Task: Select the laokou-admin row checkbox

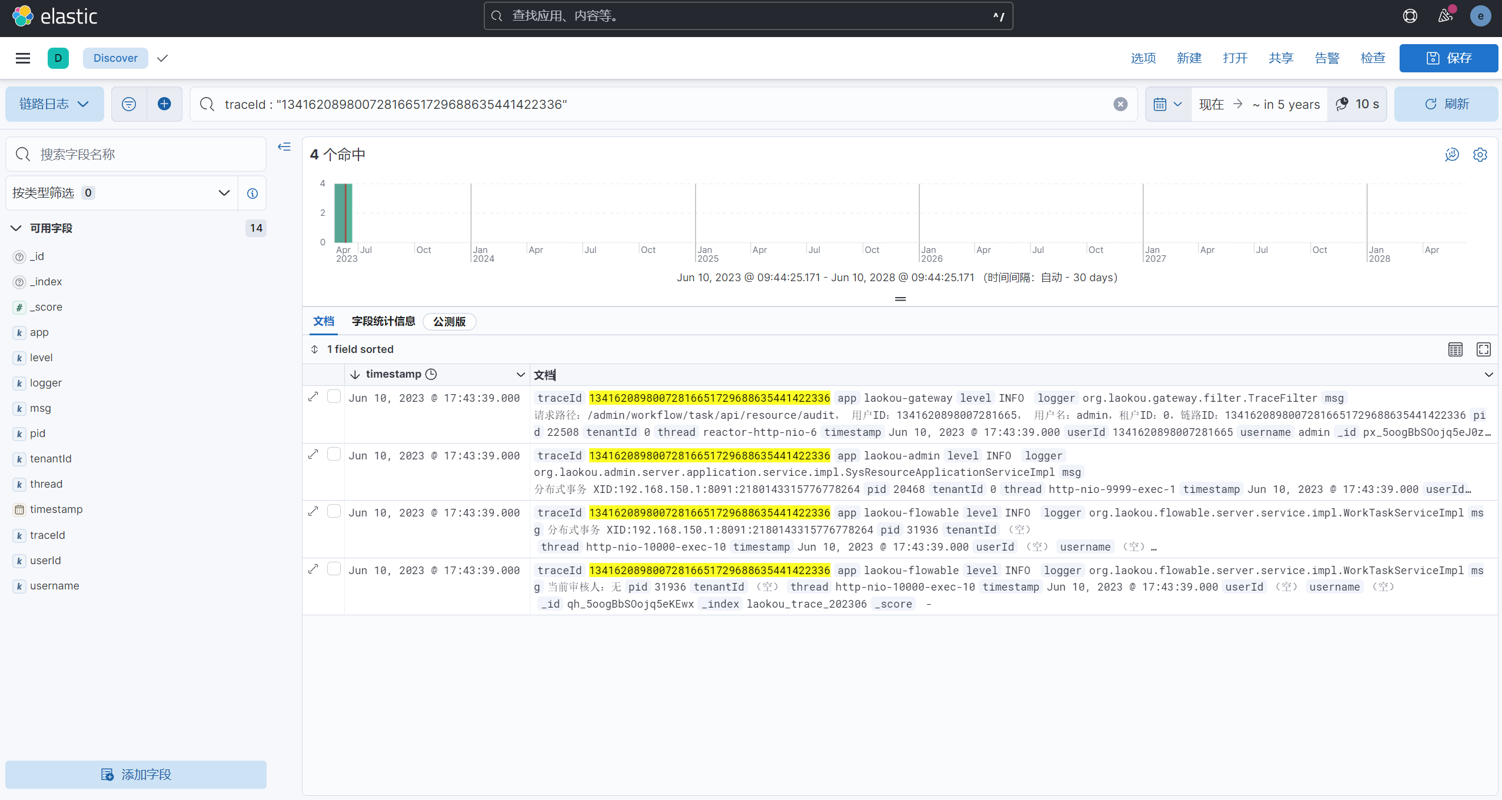Action: point(334,454)
